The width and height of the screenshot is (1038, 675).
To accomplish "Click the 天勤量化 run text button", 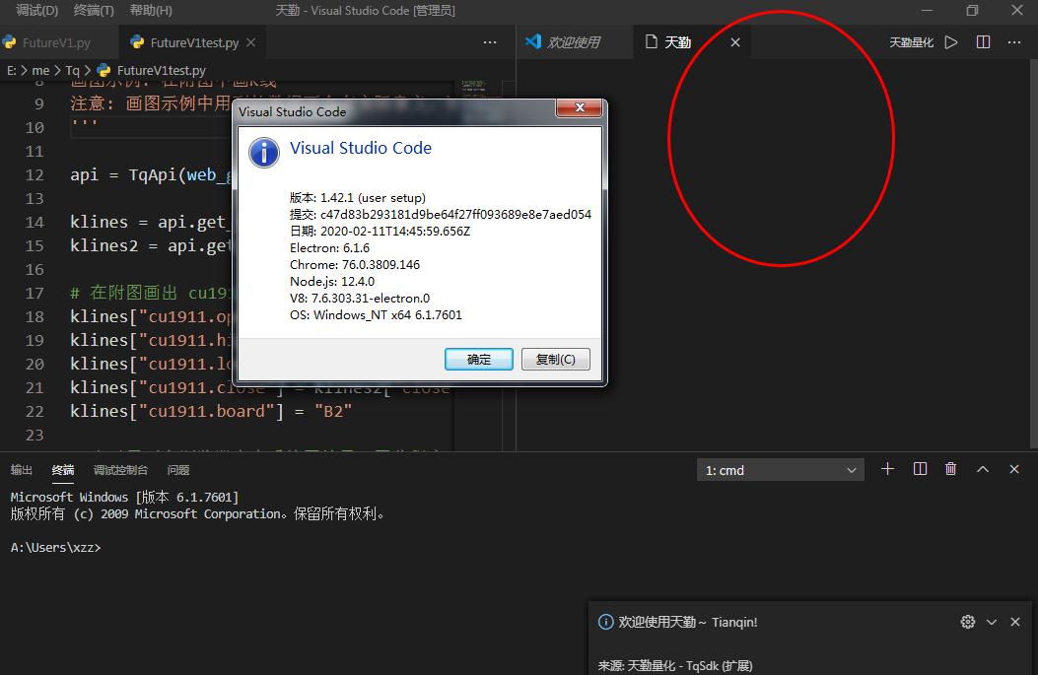I will 911,42.
